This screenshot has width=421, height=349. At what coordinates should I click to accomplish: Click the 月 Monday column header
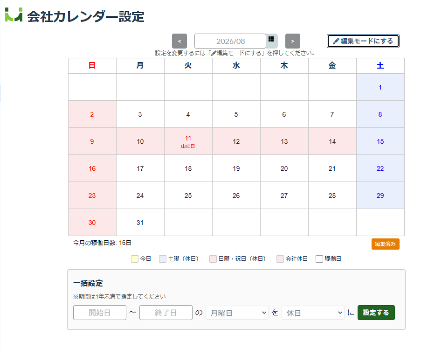point(140,66)
